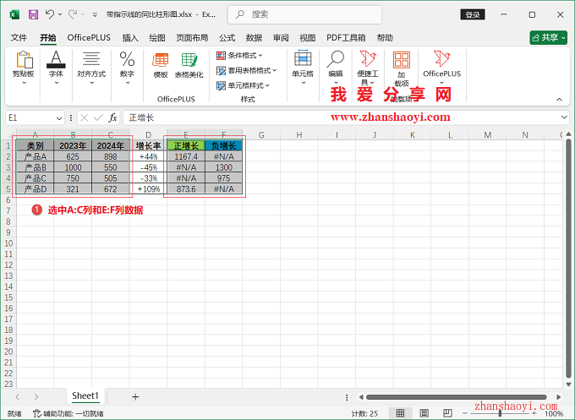Expand the 套用表格格式 dropdown
Viewport: 575px width, 420px height.
click(x=246, y=70)
